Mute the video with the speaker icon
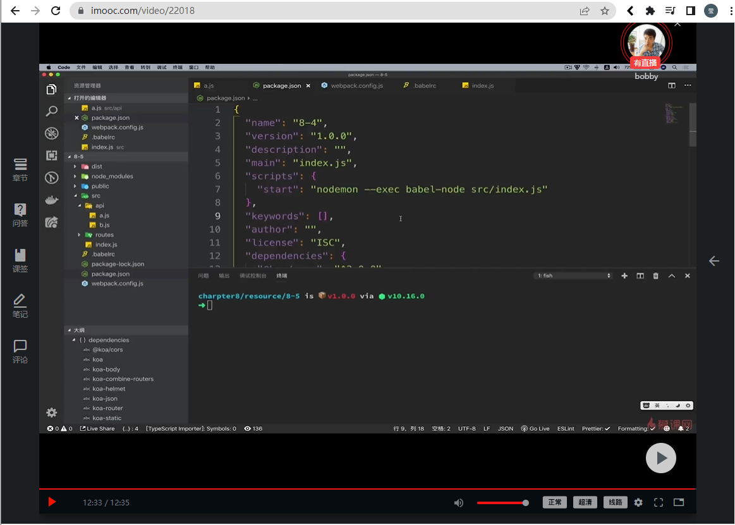This screenshot has width=735, height=525. (x=459, y=502)
